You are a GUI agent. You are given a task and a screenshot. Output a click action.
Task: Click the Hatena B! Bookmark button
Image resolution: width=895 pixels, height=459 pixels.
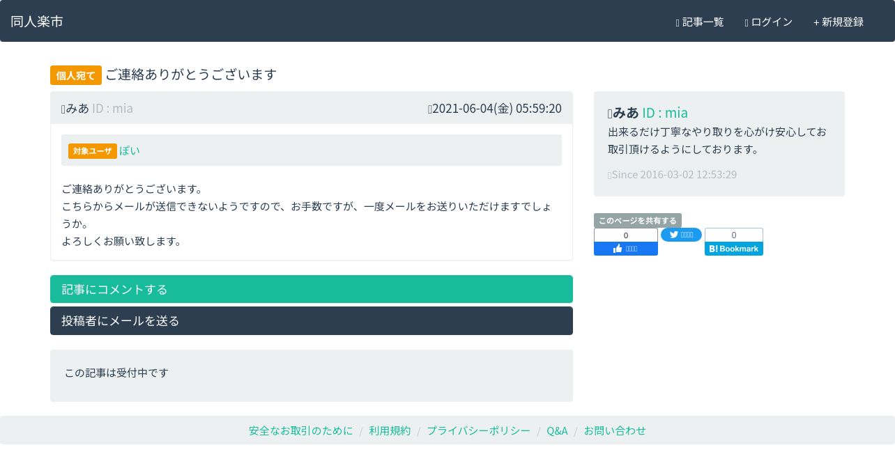tap(734, 249)
